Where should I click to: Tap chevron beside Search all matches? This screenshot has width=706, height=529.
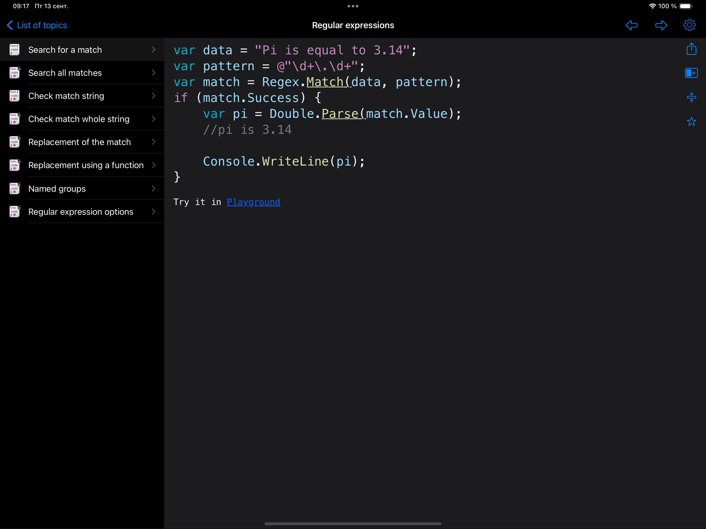coord(153,73)
